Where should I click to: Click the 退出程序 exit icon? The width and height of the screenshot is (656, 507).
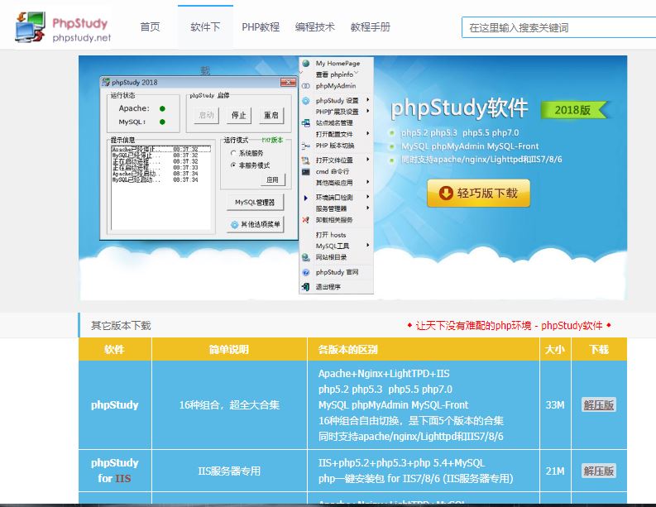point(306,286)
